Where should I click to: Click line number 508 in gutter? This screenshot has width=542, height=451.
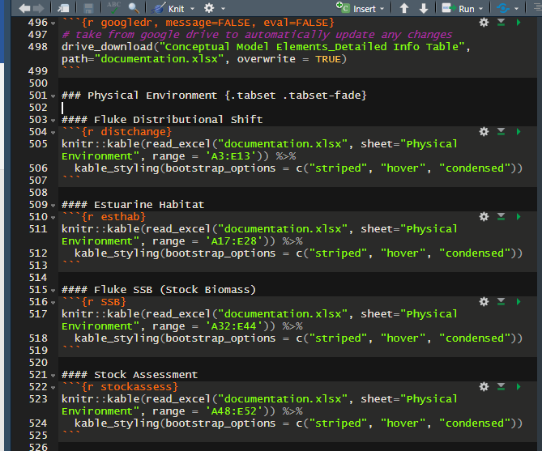pos(38,193)
